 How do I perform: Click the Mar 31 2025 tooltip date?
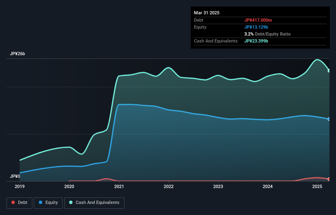point(207,13)
